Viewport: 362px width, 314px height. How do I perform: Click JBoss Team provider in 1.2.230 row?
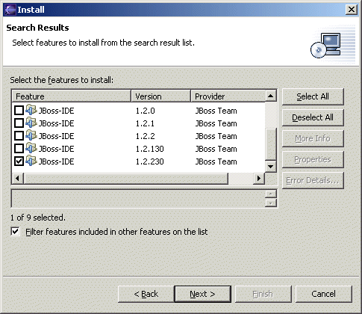[216, 161]
